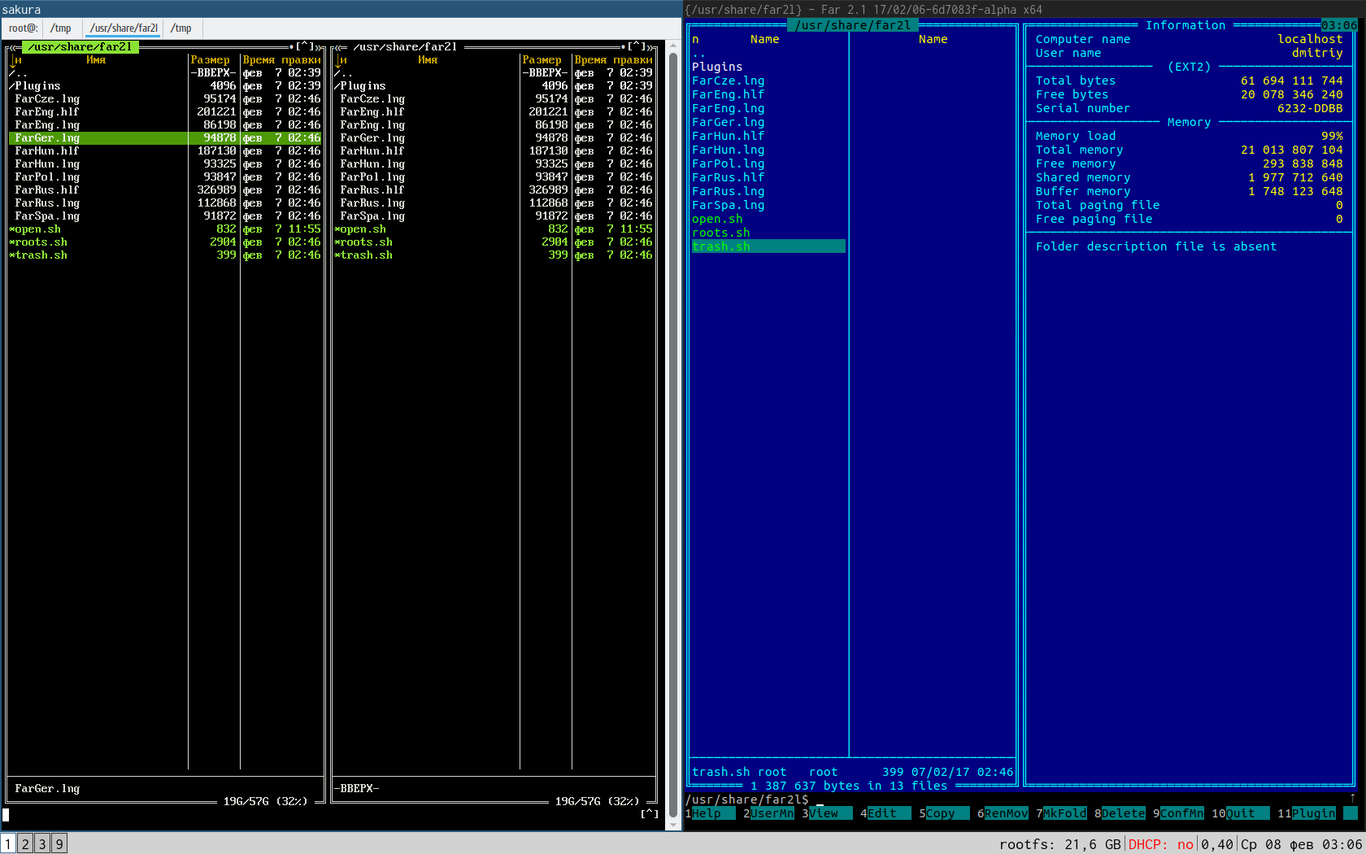
Task: Click the 8 Delete function key
Action: (1120, 813)
